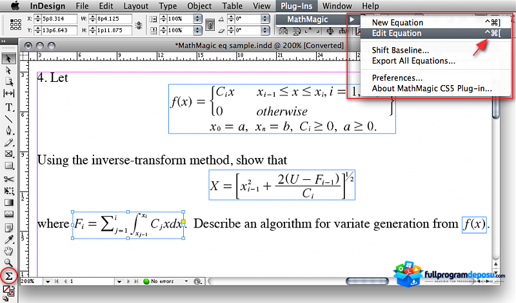Click the X position field 5p8.314
The width and height of the screenshot is (516, 303).
click(59, 19)
